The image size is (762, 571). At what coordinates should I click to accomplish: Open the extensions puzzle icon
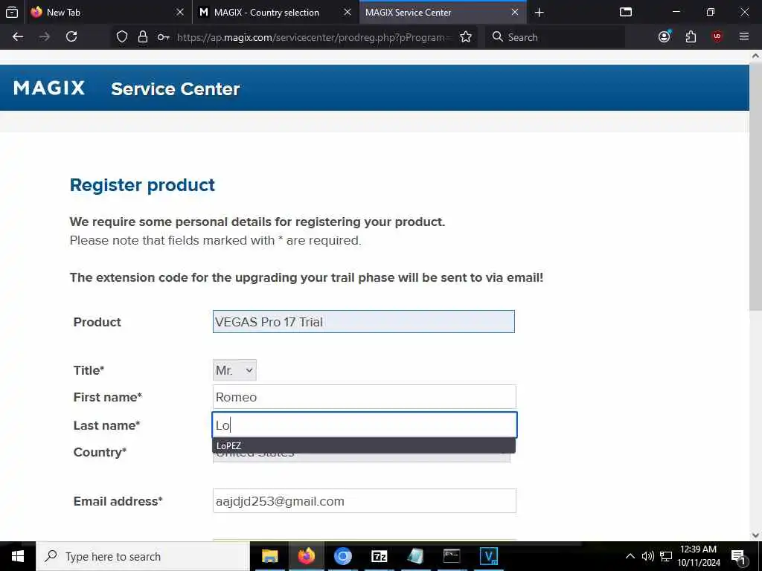click(691, 37)
